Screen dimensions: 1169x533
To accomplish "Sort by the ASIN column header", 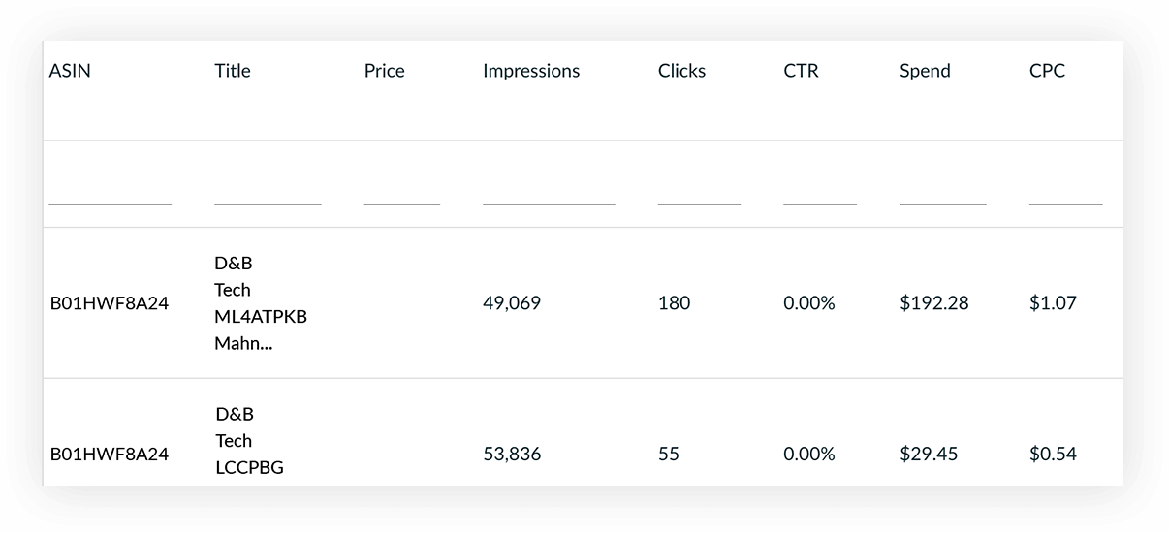I will click(70, 71).
